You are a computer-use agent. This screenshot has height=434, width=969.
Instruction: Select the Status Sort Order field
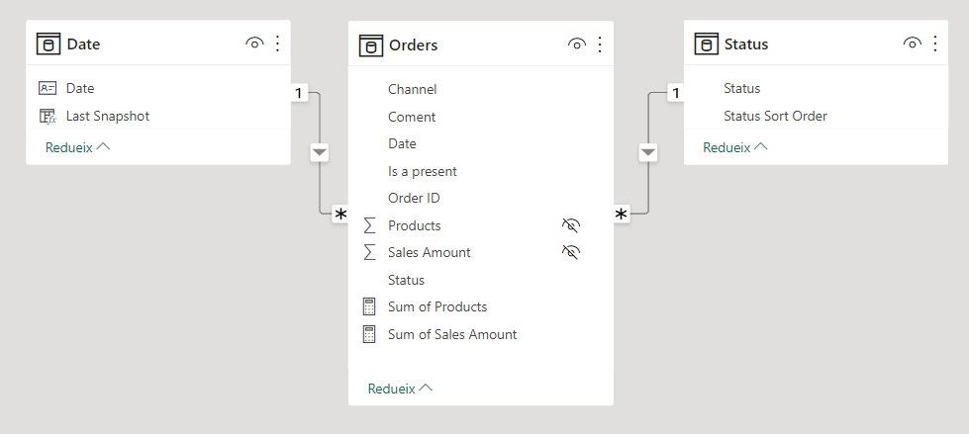[775, 116]
